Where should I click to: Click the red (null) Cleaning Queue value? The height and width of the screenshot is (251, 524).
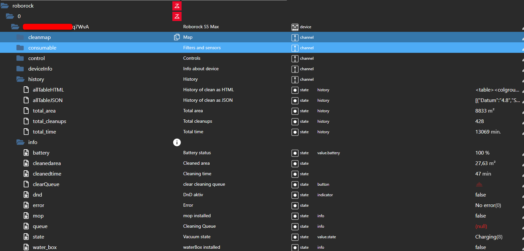click(x=481, y=226)
